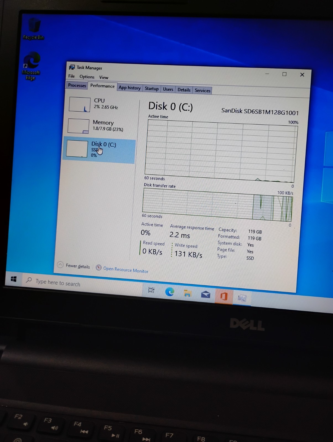
Task: Click the Page file Yes value
Action: click(x=250, y=251)
